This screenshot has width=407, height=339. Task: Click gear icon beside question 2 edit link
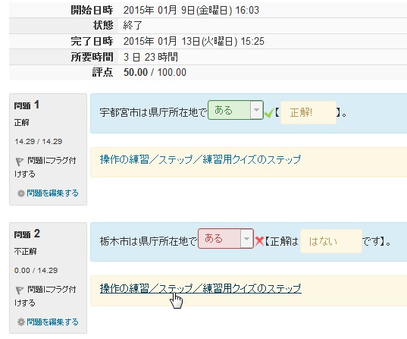[x=21, y=322]
